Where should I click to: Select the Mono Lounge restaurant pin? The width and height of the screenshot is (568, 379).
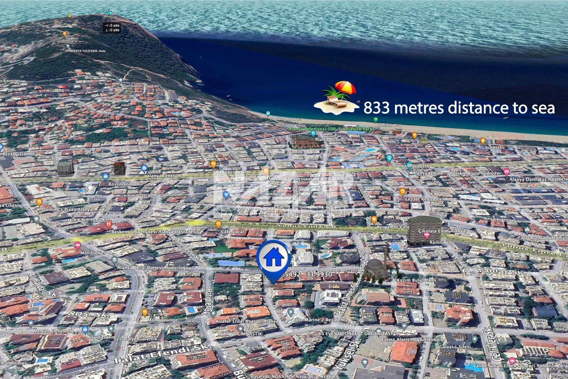tap(144, 313)
